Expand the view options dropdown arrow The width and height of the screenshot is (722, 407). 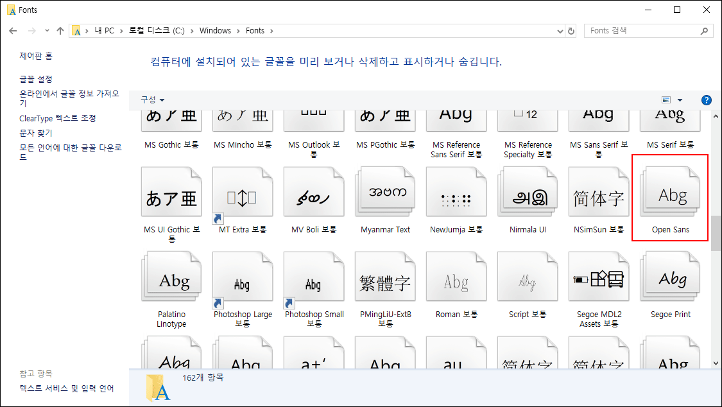tap(680, 100)
